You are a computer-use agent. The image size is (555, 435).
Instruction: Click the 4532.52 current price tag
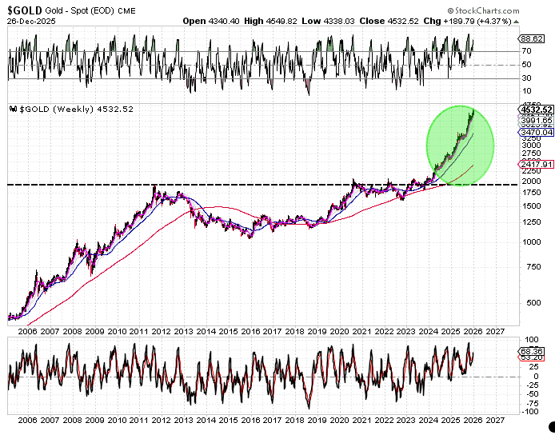click(x=532, y=109)
